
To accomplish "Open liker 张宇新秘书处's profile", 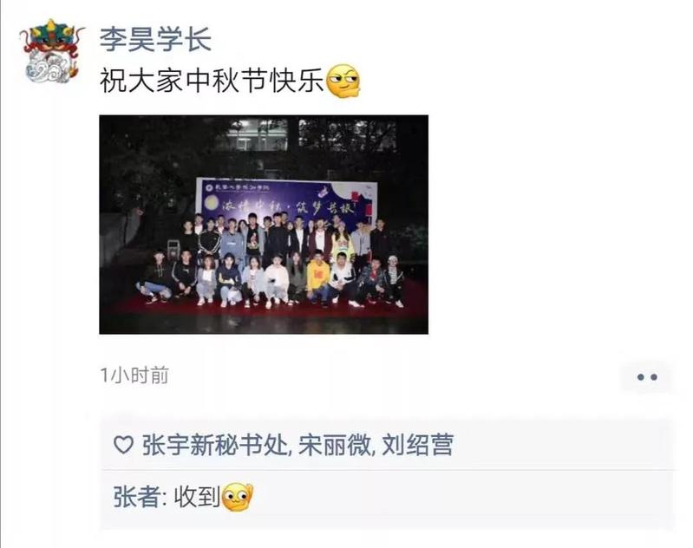I will pos(214,445).
